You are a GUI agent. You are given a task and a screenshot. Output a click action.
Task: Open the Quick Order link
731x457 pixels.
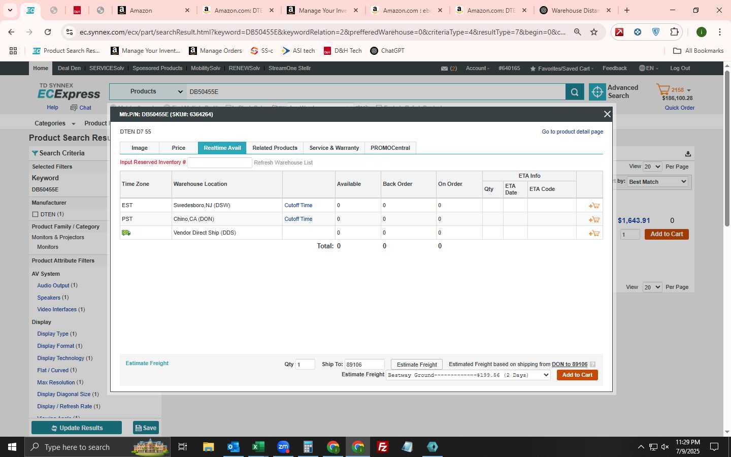coord(680,108)
